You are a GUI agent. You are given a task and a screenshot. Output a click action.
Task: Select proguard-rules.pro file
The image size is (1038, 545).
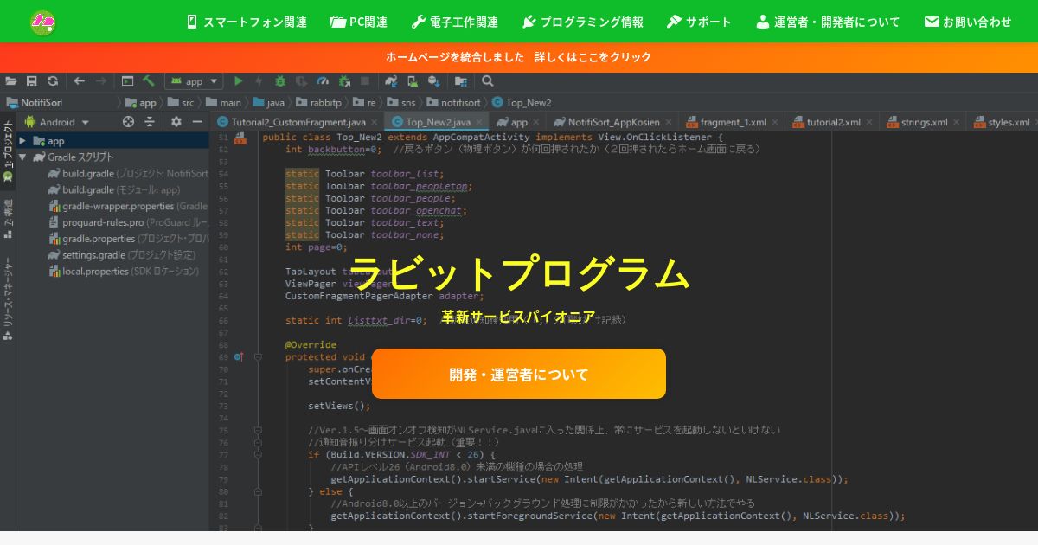coord(128,222)
